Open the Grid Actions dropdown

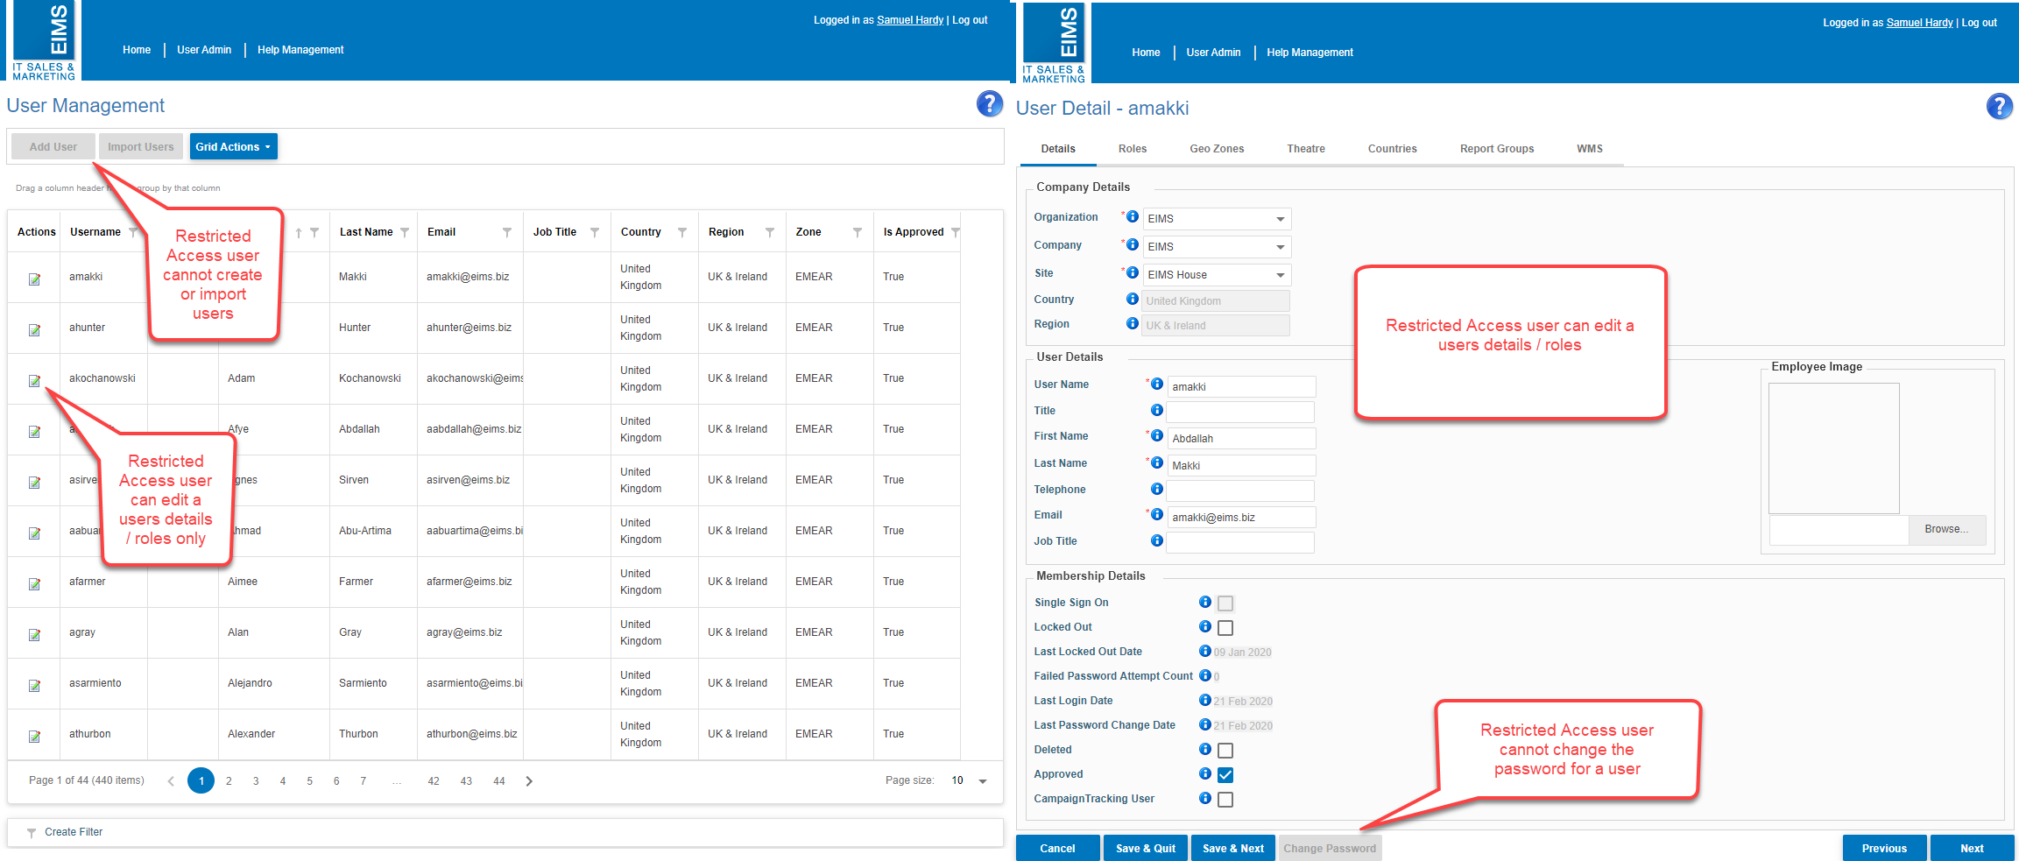tap(233, 147)
